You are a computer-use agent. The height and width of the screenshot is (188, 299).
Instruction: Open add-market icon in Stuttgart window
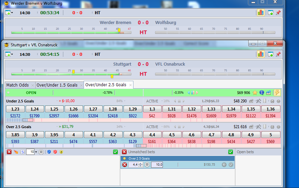[8, 54]
